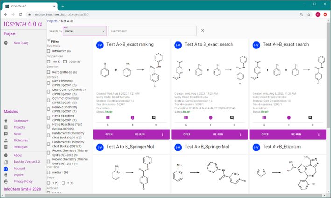Screen dimensions: 331x198
Task: Click the browser address bar
Action: pos(162,14)
